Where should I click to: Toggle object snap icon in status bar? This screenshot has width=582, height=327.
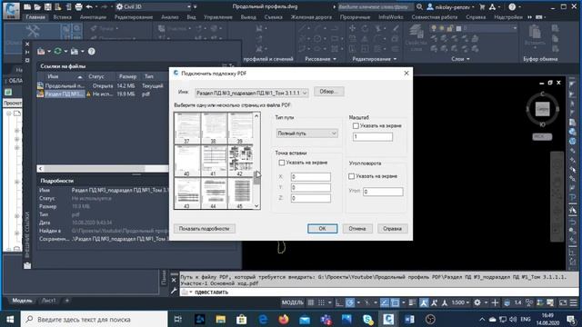click(395, 302)
